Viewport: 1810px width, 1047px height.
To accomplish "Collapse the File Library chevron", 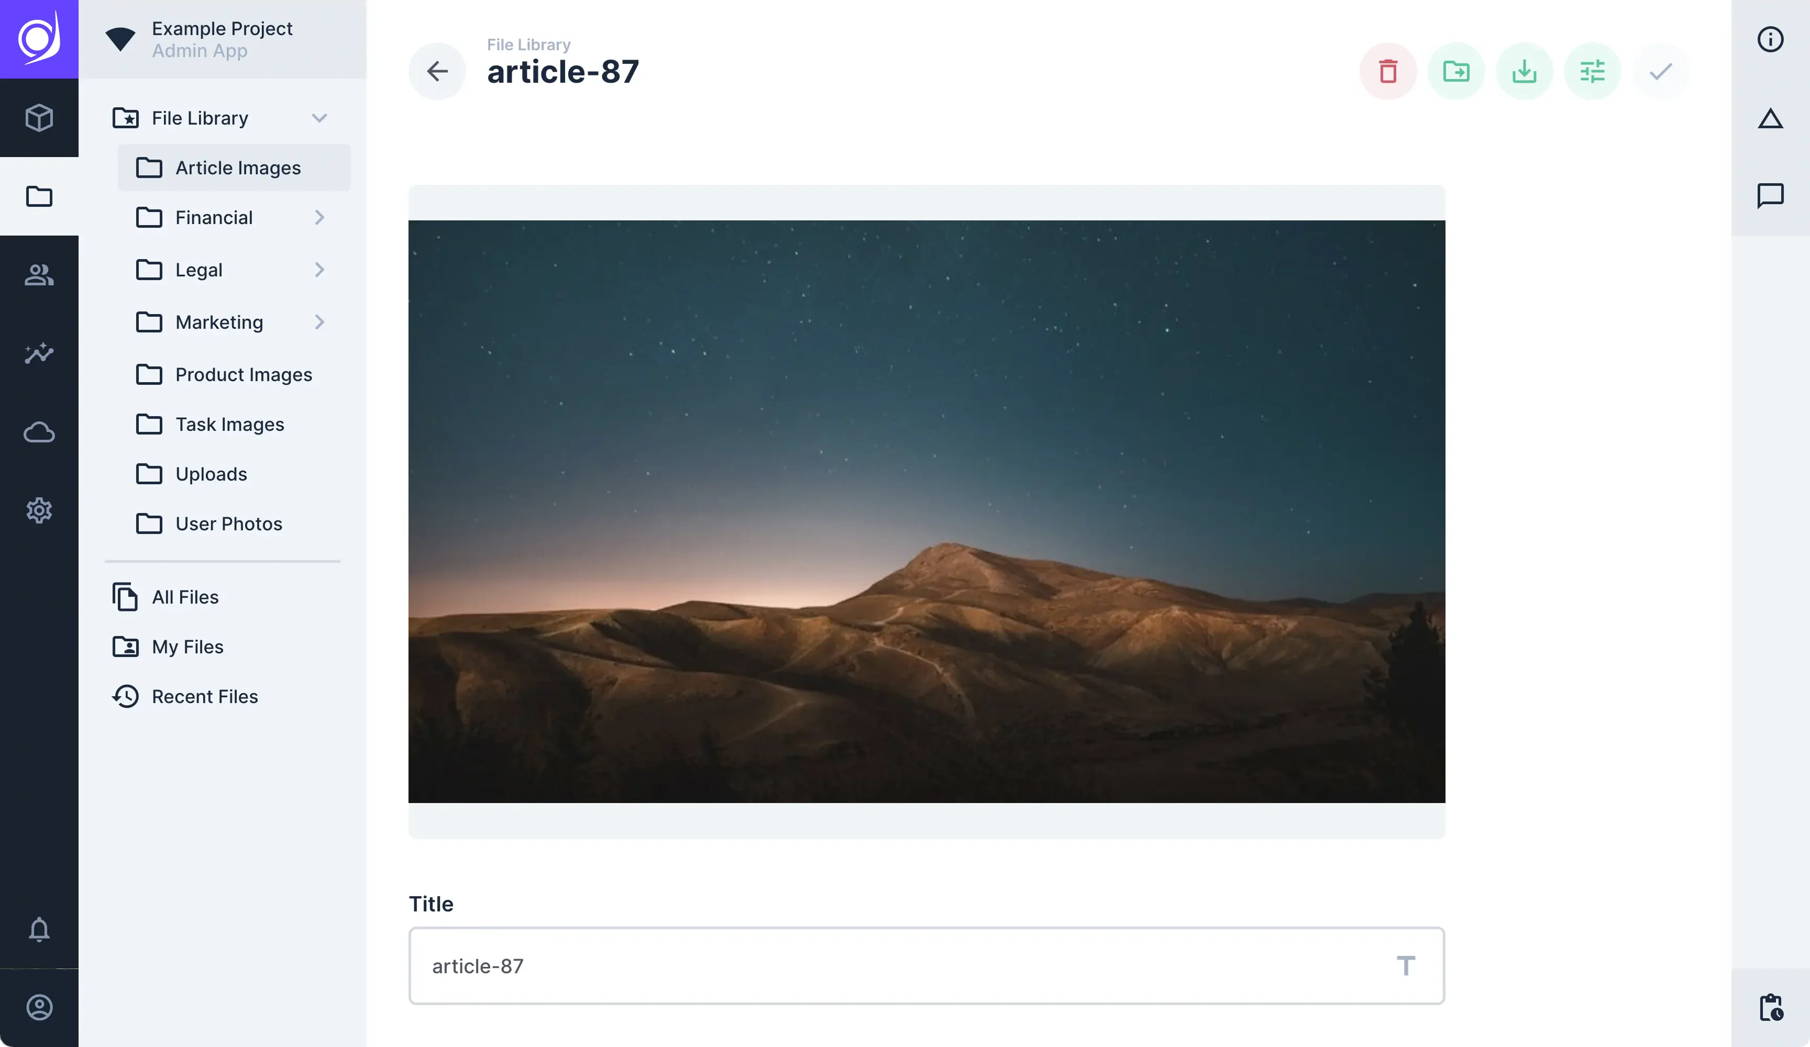I will (x=319, y=118).
